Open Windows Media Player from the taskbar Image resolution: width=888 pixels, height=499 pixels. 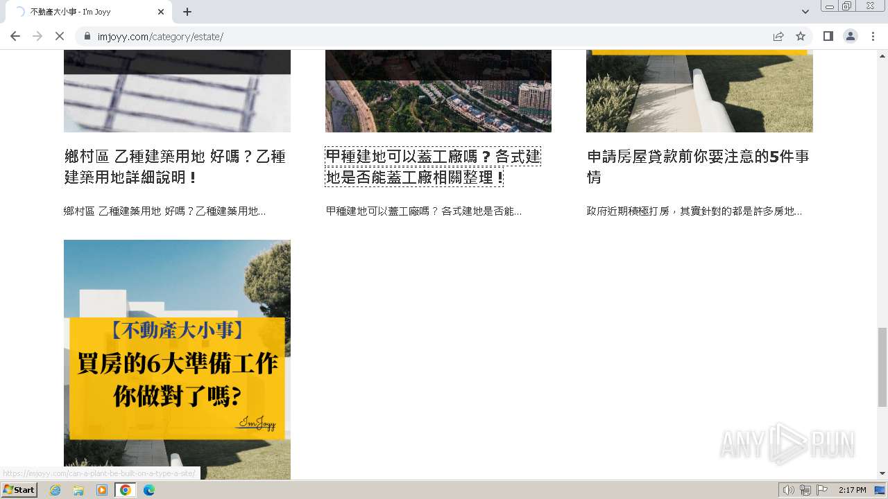[102, 490]
